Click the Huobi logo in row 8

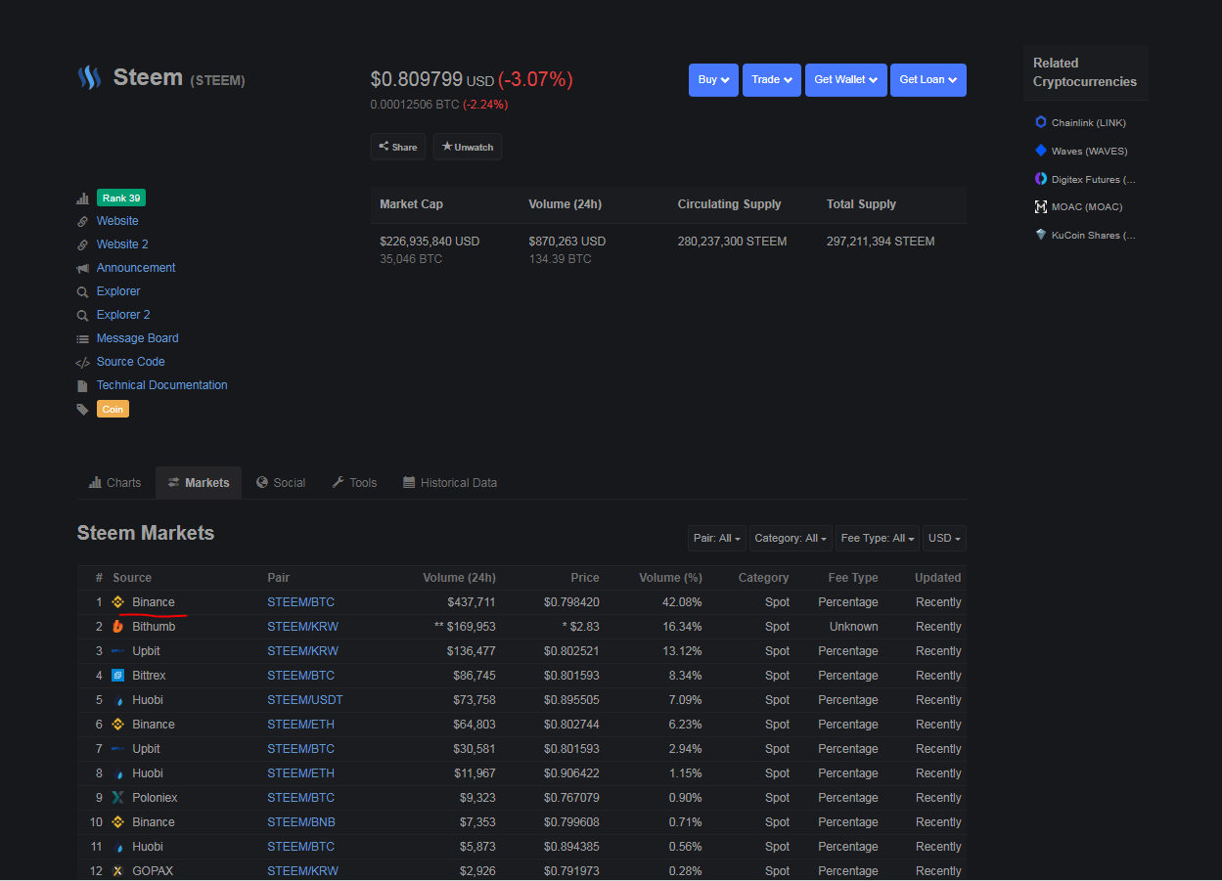[x=118, y=773]
